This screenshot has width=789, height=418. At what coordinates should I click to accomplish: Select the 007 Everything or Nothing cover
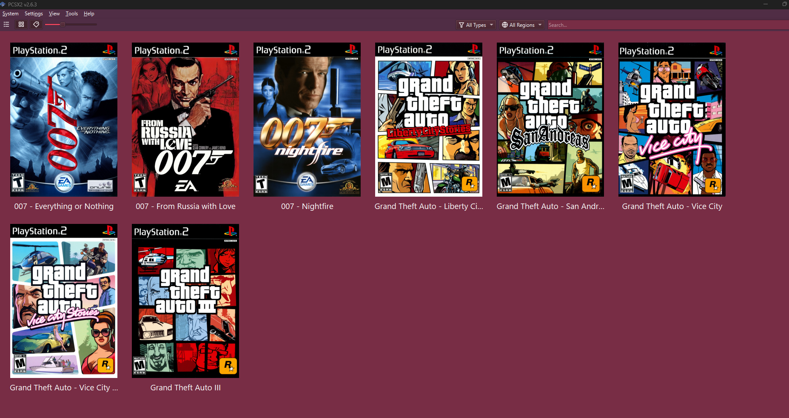(x=64, y=120)
